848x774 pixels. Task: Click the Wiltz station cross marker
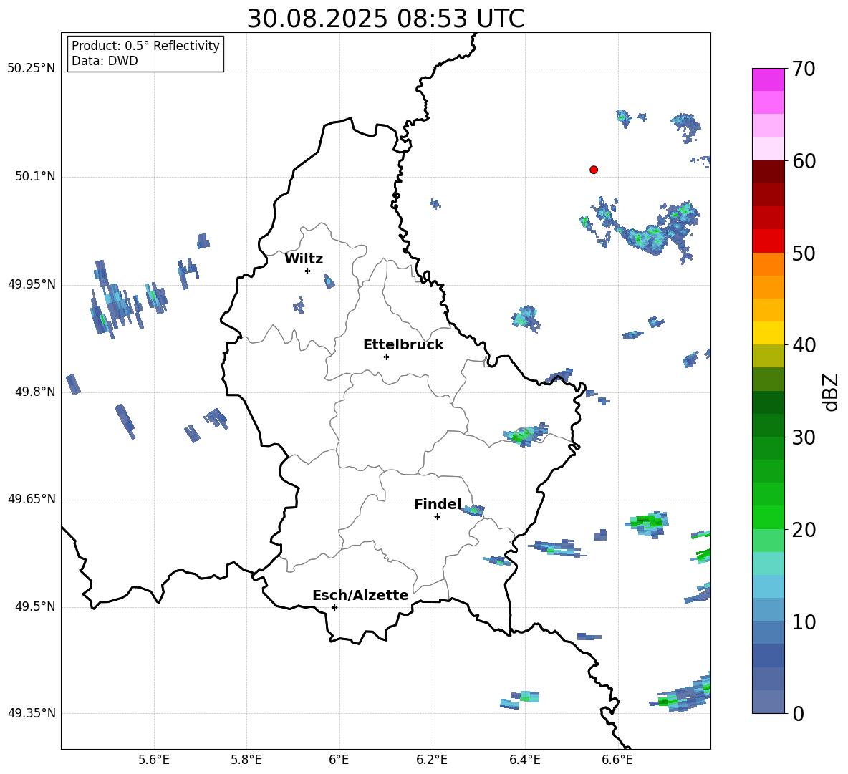(308, 271)
